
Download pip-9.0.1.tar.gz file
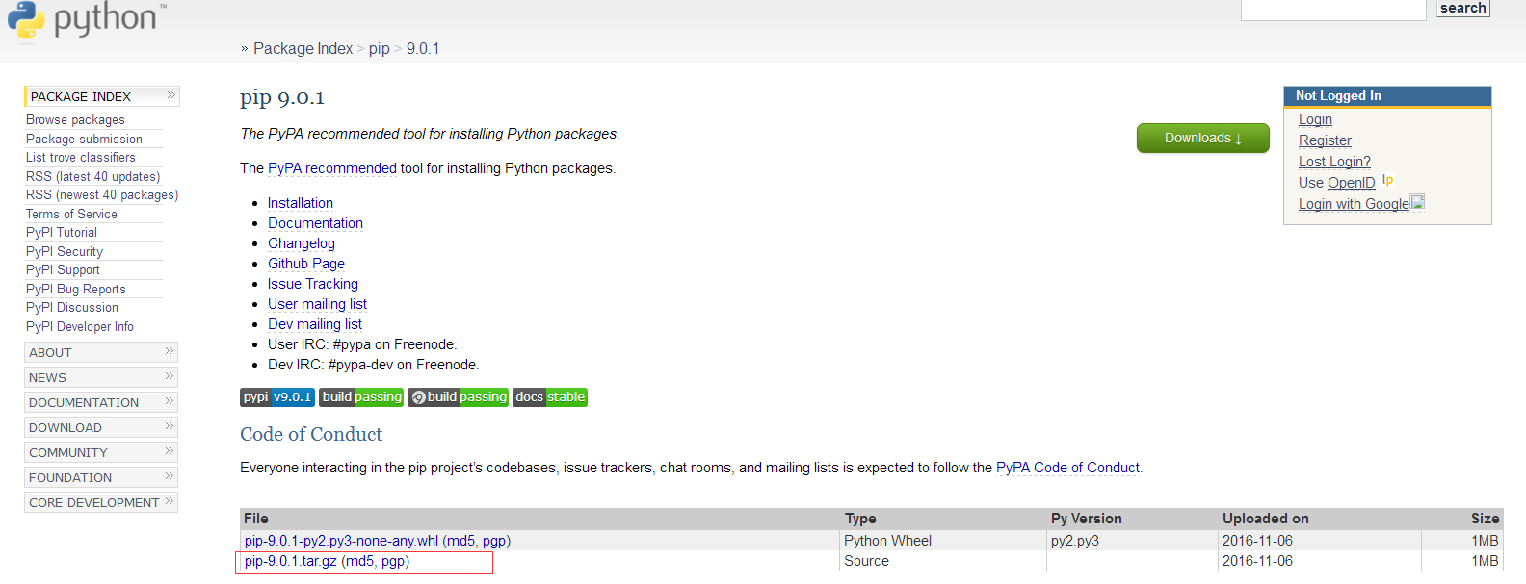(291, 561)
